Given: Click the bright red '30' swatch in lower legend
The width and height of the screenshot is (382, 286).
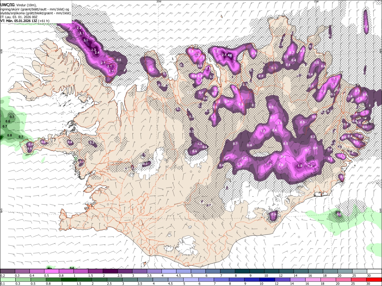Looking at the screenshot, I should (374, 280).
